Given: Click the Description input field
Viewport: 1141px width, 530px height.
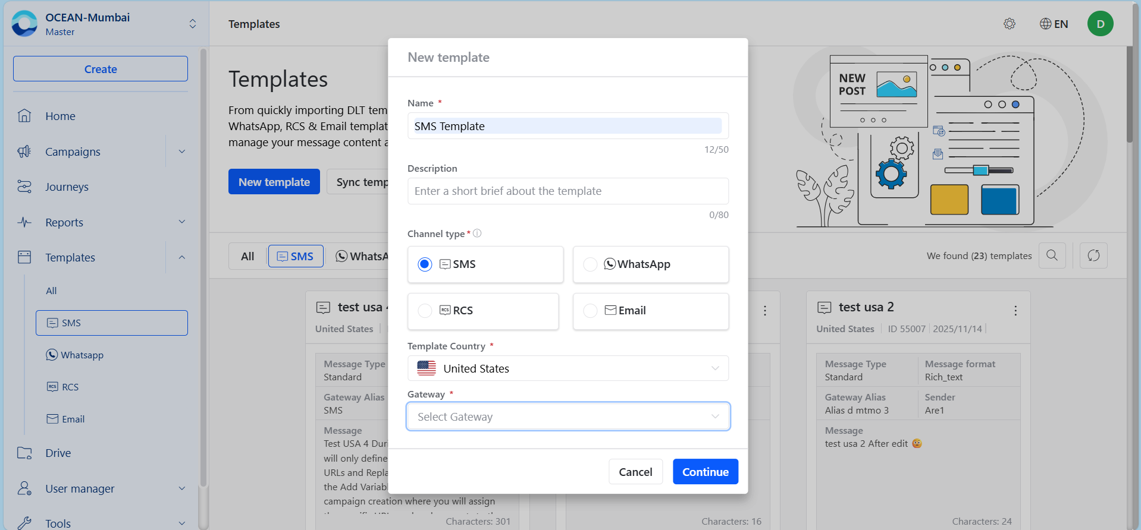Looking at the screenshot, I should coord(568,191).
